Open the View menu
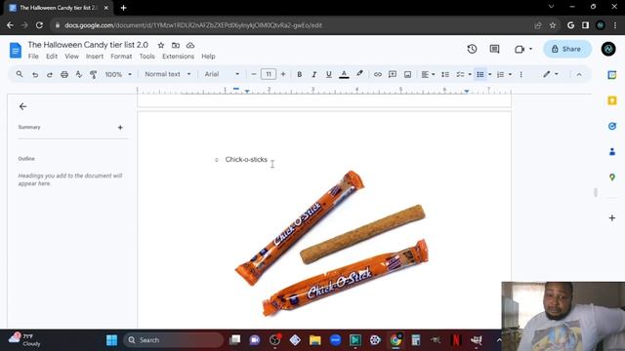The width and height of the screenshot is (625, 351). 71,57
